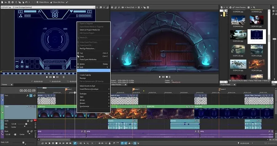The width and height of the screenshot is (277, 146).
Task: Open project properties gear in the top toolbar
Action: 13,2
